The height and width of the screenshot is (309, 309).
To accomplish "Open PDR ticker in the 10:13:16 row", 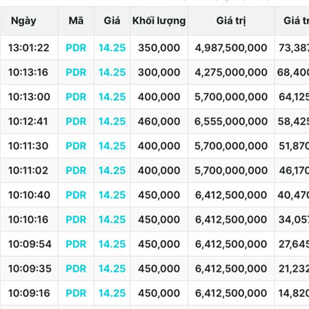I will point(76,72).
